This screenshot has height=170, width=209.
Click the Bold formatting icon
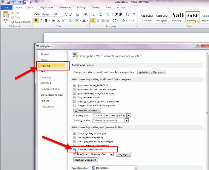point(36,21)
